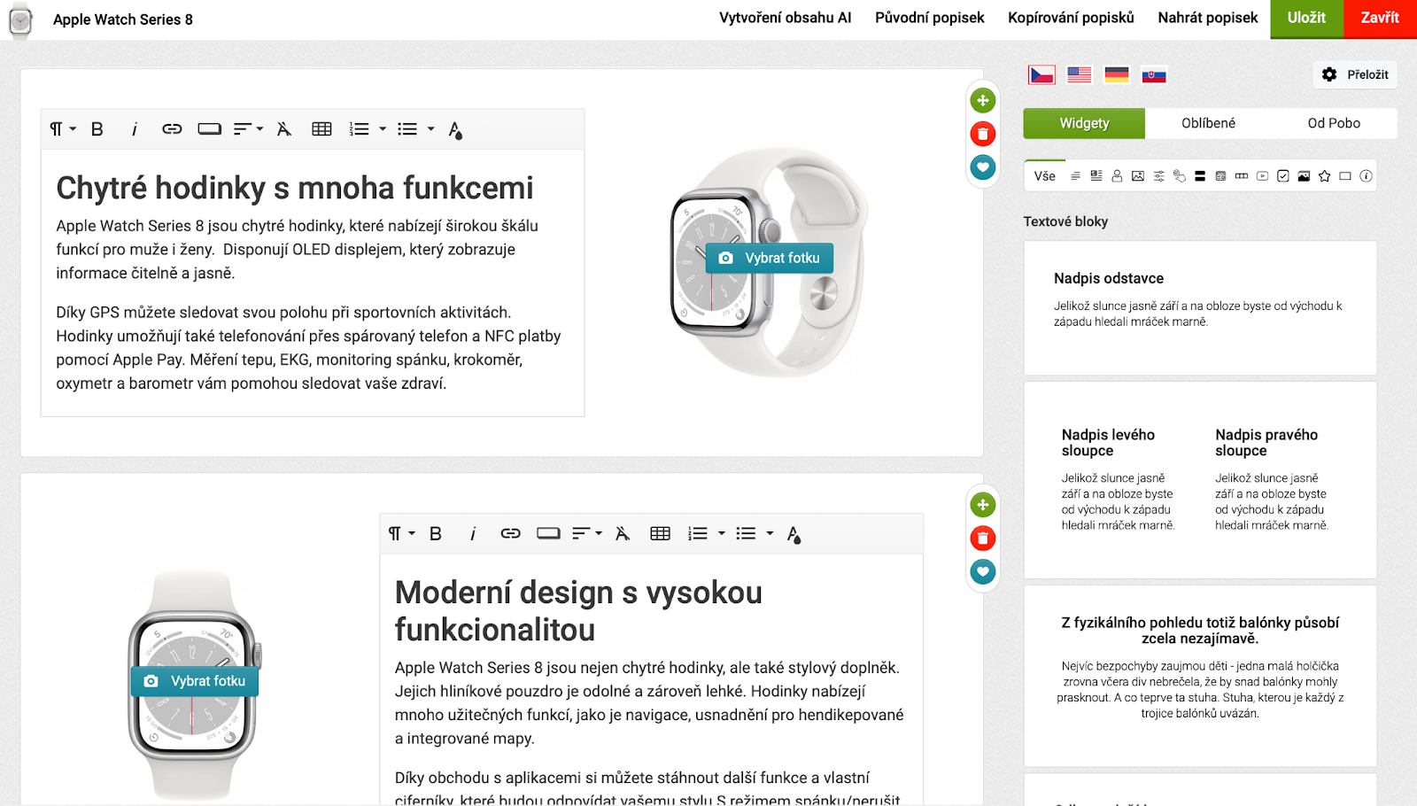This screenshot has height=806, width=1417.
Task: Select German flag language
Action: click(1117, 74)
